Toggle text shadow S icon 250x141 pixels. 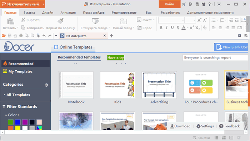point(178,28)
